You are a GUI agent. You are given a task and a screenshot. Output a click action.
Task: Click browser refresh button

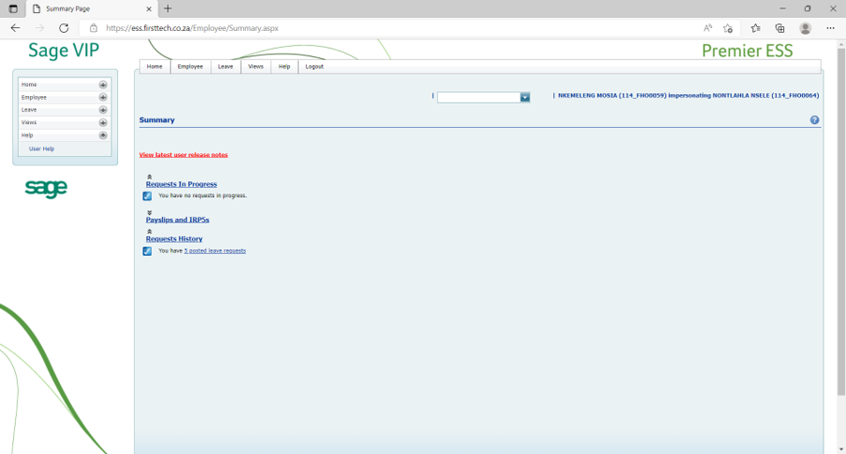(x=64, y=28)
